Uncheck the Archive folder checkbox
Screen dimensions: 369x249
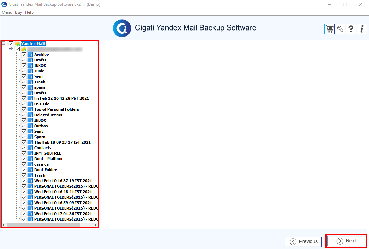[24, 55]
